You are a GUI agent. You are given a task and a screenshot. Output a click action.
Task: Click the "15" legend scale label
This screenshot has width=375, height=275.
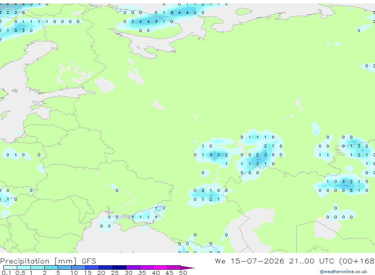pyautogui.click(x=88, y=273)
